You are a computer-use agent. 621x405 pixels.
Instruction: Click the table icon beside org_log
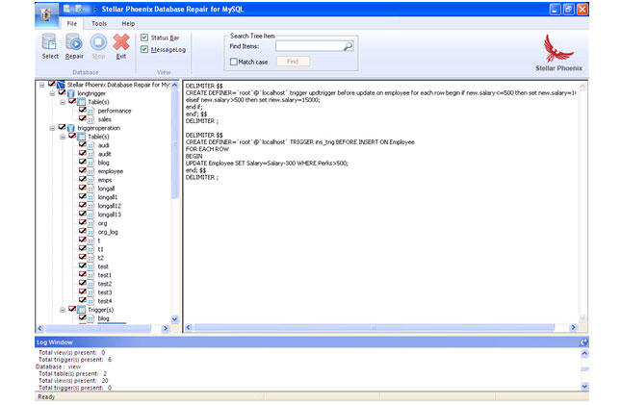click(91, 232)
